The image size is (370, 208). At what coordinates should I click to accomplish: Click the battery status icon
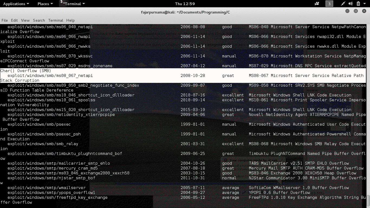pyautogui.click(x=358, y=4)
